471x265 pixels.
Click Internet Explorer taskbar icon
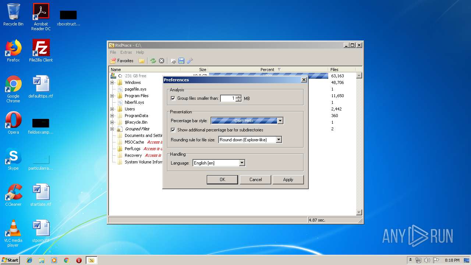[x=29, y=260]
